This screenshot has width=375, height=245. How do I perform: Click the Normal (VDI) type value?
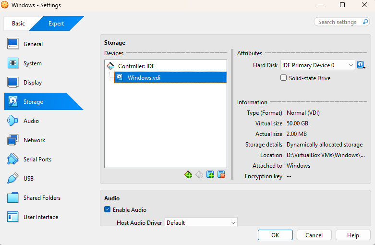(x=303, y=113)
